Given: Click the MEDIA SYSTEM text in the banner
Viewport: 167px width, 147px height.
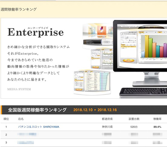Looking at the screenshot, I should click(19, 89).
